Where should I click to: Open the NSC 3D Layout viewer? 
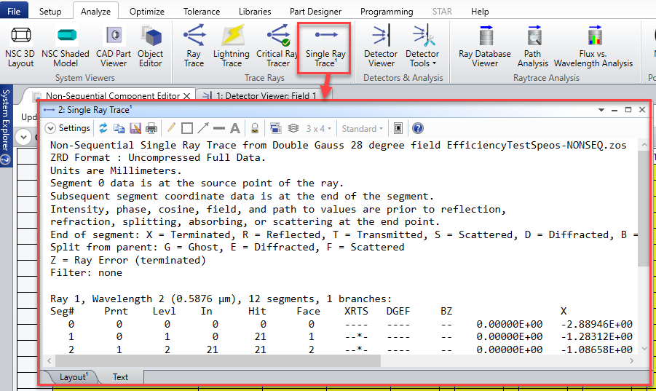[x=20, y=47]
